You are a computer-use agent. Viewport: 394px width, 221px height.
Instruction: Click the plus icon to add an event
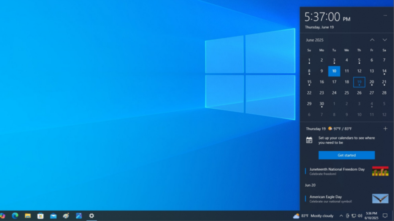coord(385,129)
